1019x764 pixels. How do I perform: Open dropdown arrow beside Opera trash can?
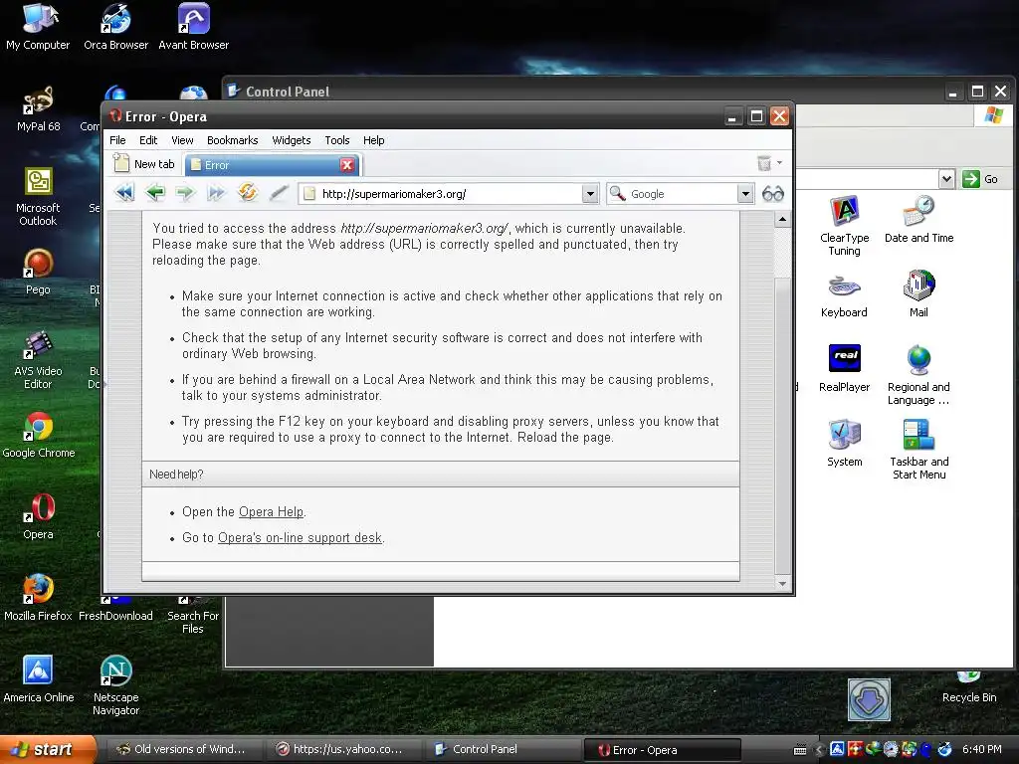[780, 163]
